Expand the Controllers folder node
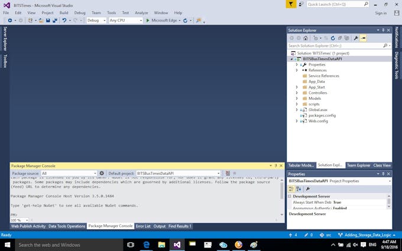Image resolution: width=402 pixels, height=251 pixels. pyautogui.click(x=297, y=93)
